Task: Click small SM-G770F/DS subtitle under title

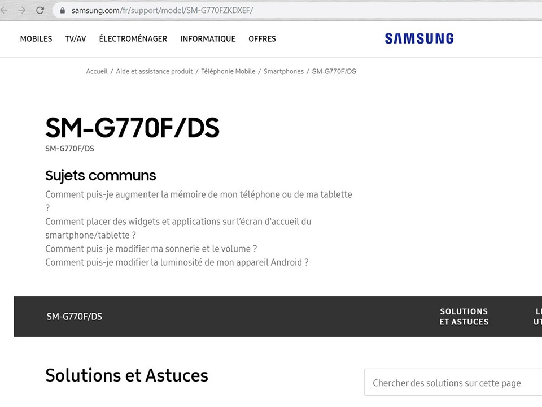Action: tap(69, 149)
